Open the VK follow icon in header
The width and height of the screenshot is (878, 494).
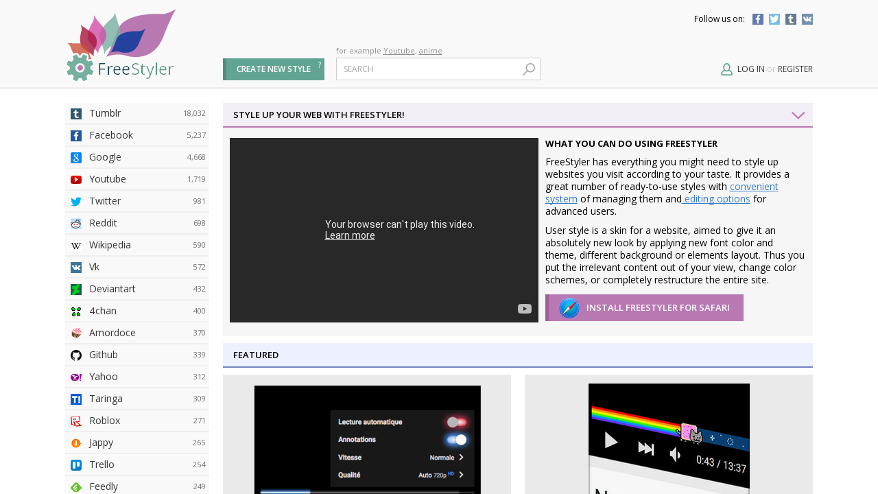click(x=807, y=19)
